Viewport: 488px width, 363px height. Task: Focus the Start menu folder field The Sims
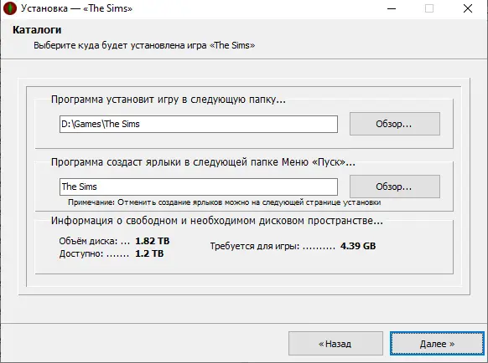(199, 187)
